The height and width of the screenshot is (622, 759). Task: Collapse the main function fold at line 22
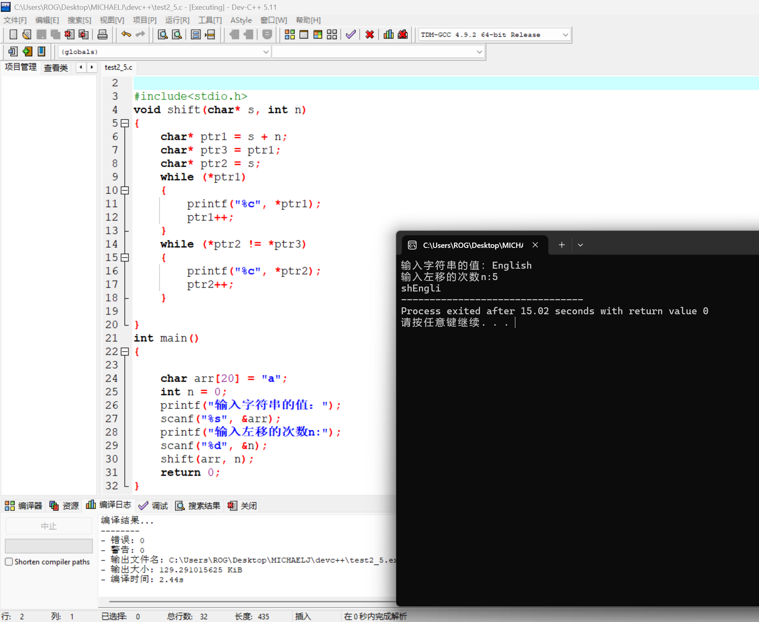(x=125, y=351)
